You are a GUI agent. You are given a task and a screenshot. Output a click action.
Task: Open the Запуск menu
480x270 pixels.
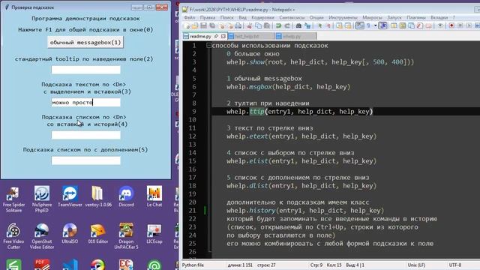(x=394, y=17)
